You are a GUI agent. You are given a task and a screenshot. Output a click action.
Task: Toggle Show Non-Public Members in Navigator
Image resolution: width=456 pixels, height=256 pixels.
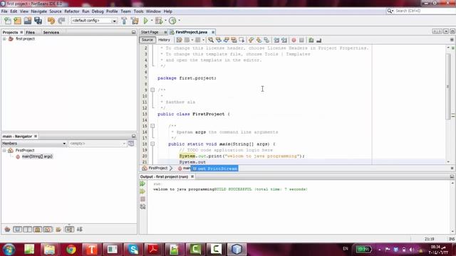pos(38,229)
